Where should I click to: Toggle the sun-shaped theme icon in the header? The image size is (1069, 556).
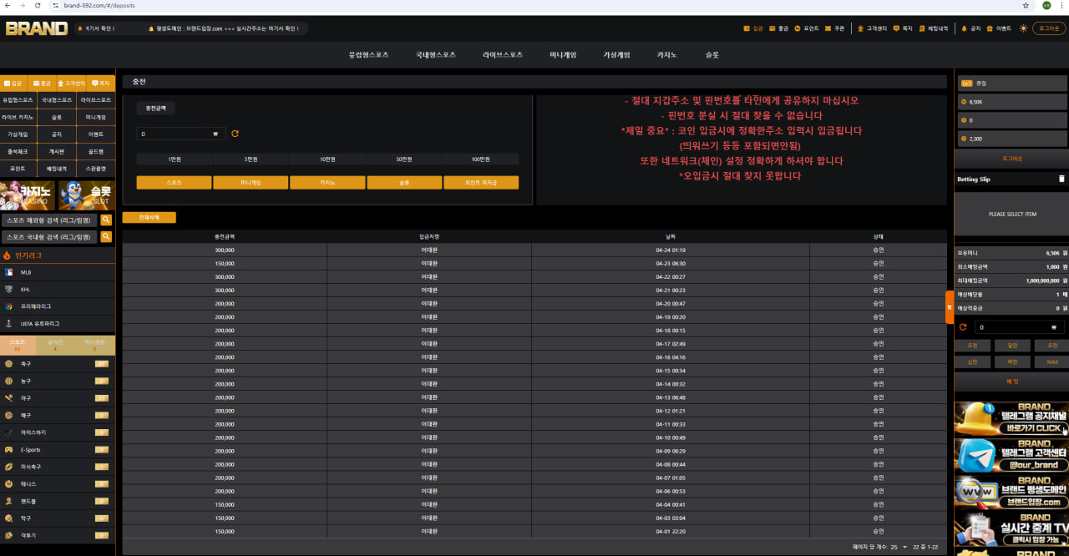tap(1024, 28)
